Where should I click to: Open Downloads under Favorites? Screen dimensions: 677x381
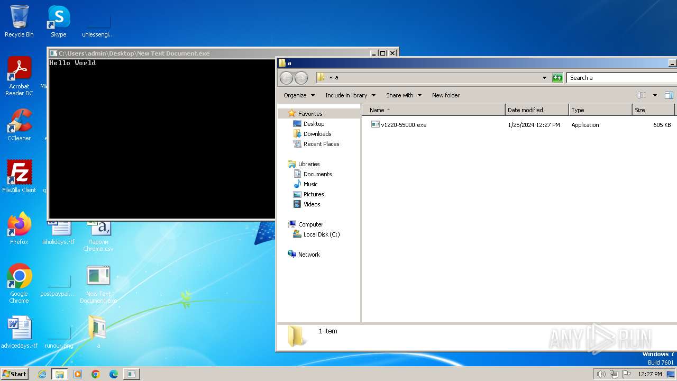click(317, 134)
